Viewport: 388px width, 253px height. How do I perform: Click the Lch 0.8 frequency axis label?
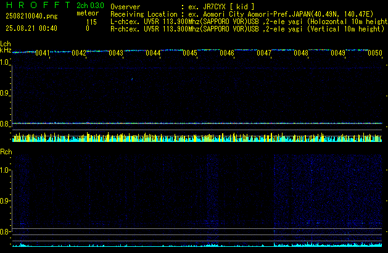pyautogui.click(x=4, y=124)
